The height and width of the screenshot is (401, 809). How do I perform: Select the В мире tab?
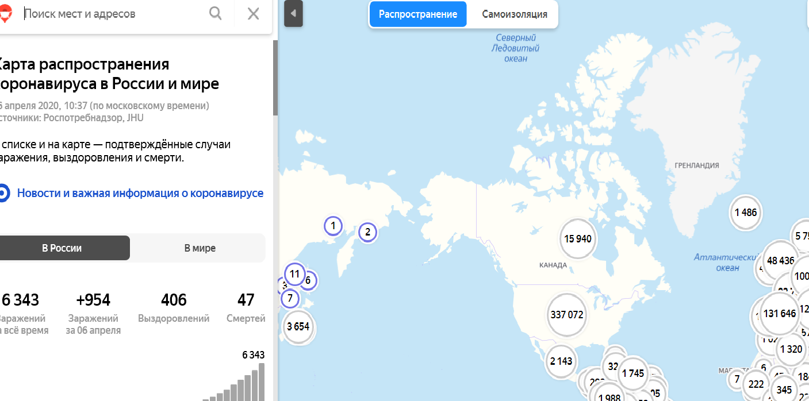click(200, 248)
